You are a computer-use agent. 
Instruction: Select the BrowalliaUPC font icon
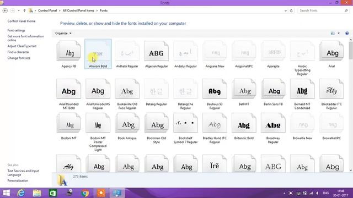click(331, 123)
